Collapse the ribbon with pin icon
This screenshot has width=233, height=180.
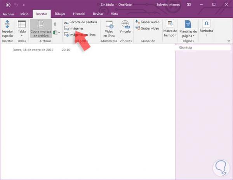pyautogui.click(x=229, y=41)
